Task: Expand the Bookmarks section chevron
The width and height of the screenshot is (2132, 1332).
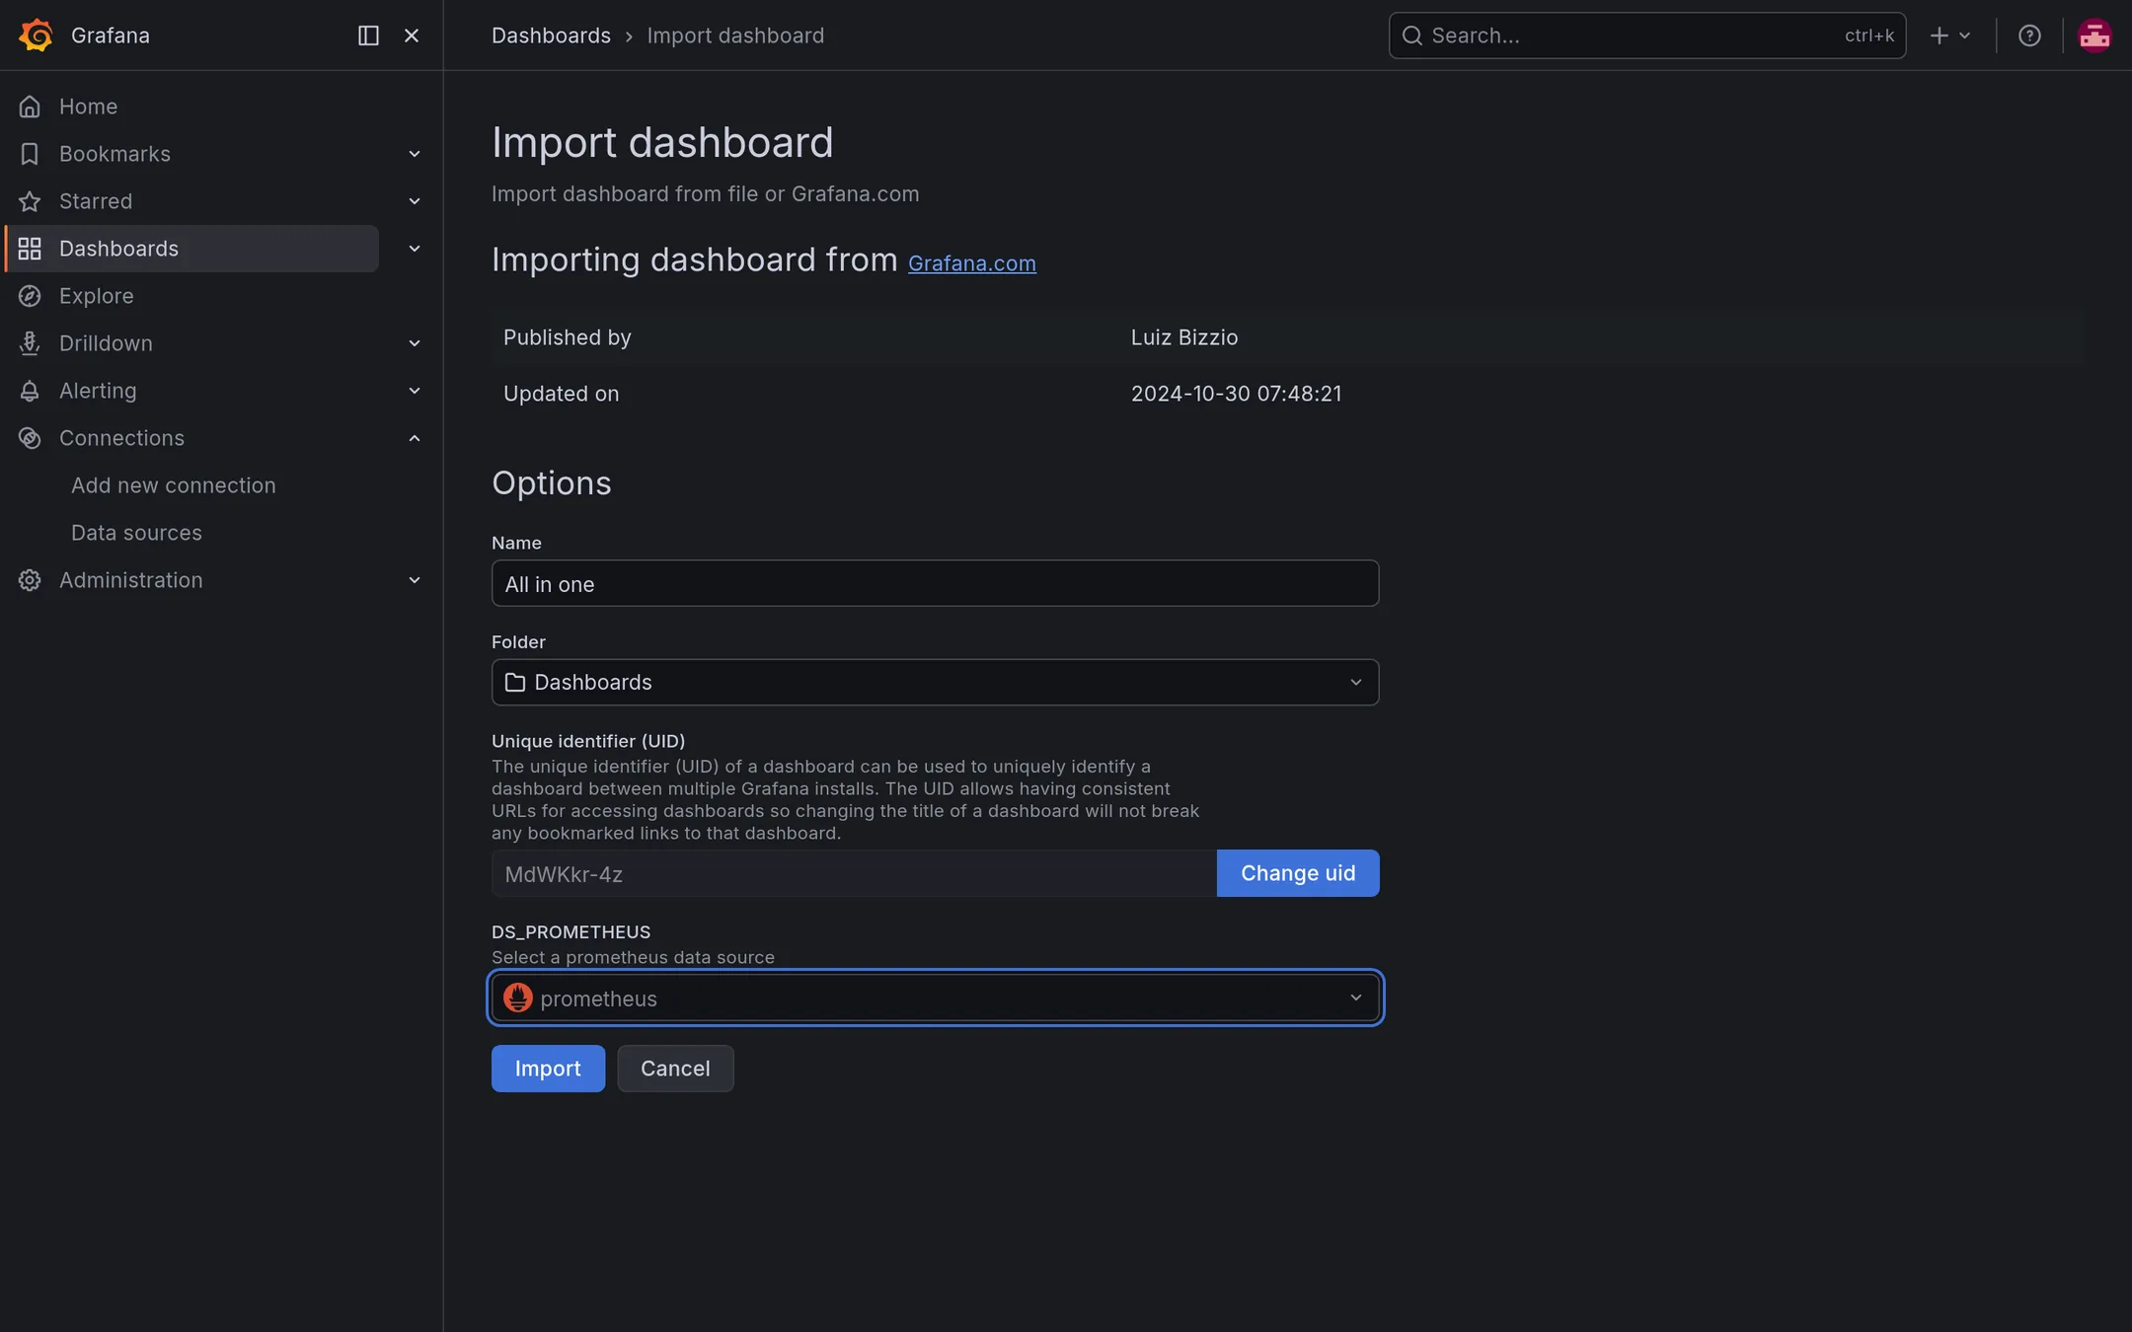Action: (415, 154)
